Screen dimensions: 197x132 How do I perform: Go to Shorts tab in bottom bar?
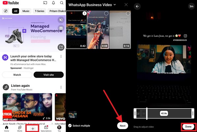coord(19,128)
